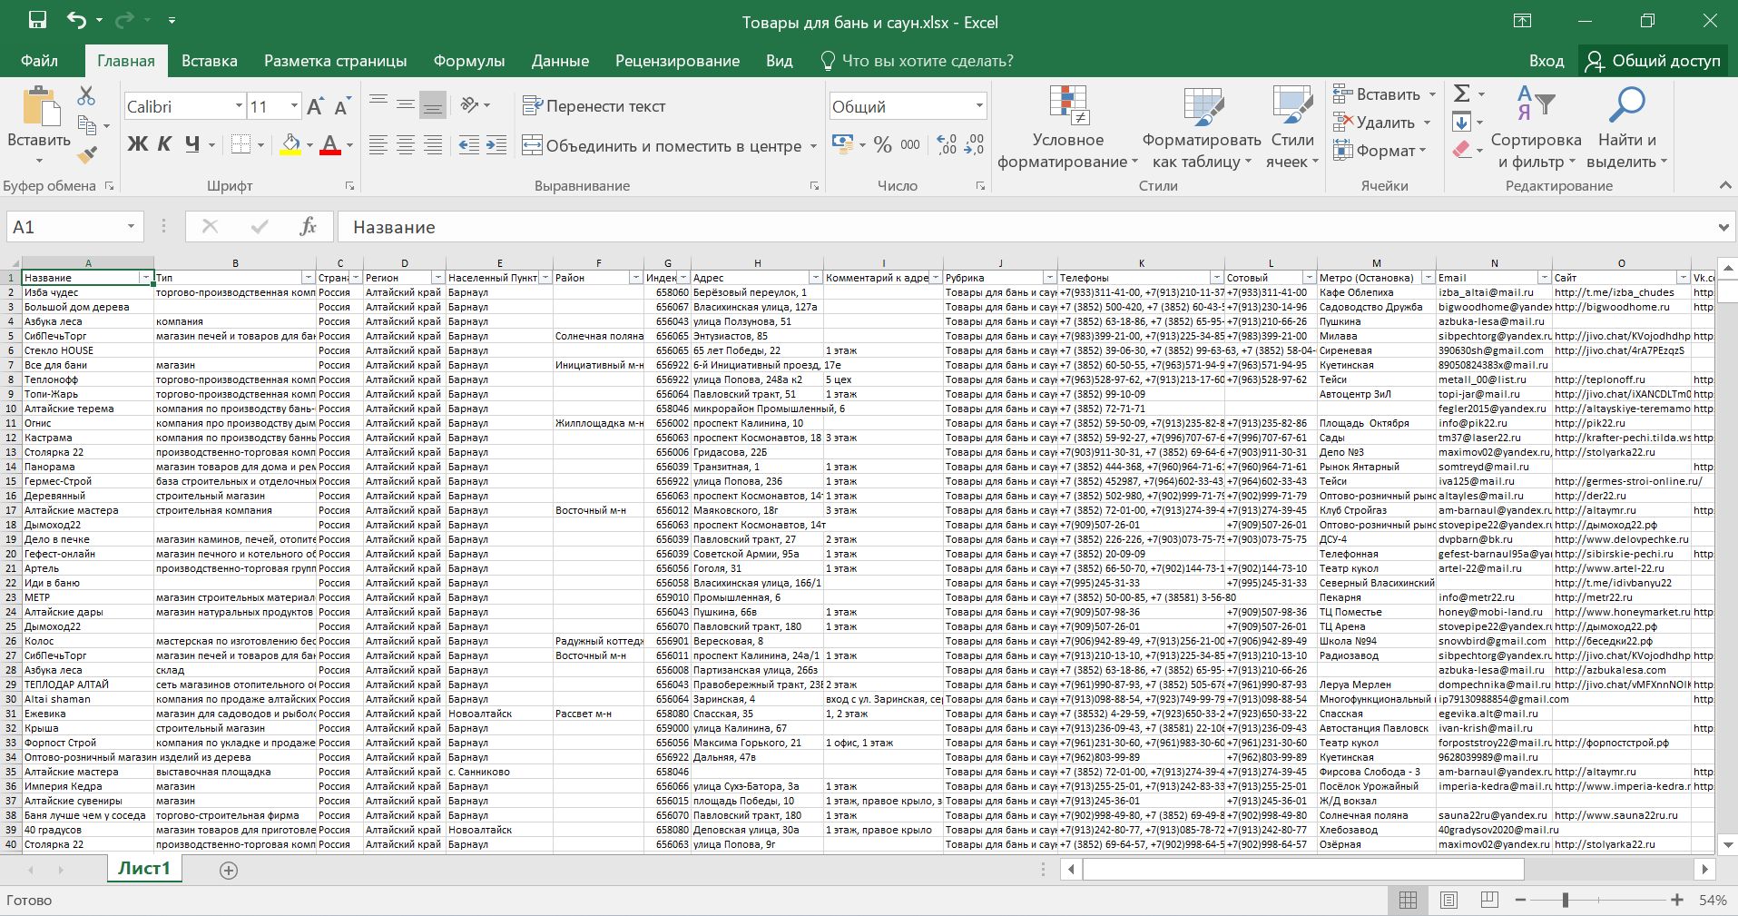Click the Insert Function fx icon
Viewport: 1738px width, 916px height.
point(308,227)
